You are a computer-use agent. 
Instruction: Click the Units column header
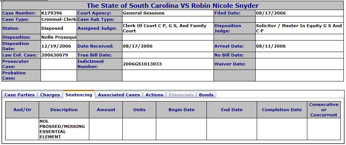[140, 110]
